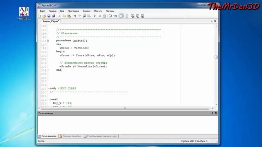Open the Файл menu
This screenshot has width=262, height=147.
42,11
